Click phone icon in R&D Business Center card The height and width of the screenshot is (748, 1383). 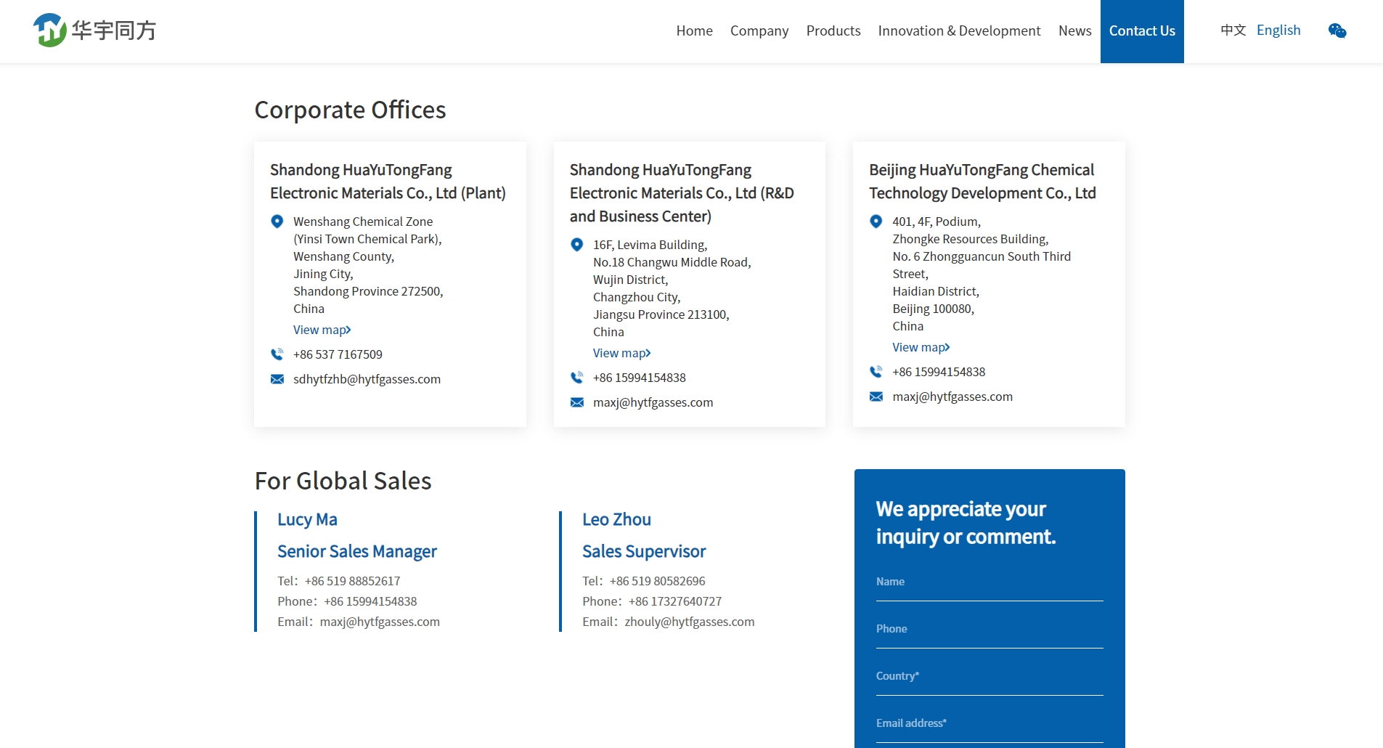[x=577, y=378]
